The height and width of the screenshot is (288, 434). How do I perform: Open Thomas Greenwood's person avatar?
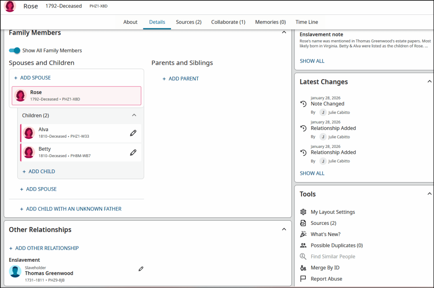tap(15, 271)
